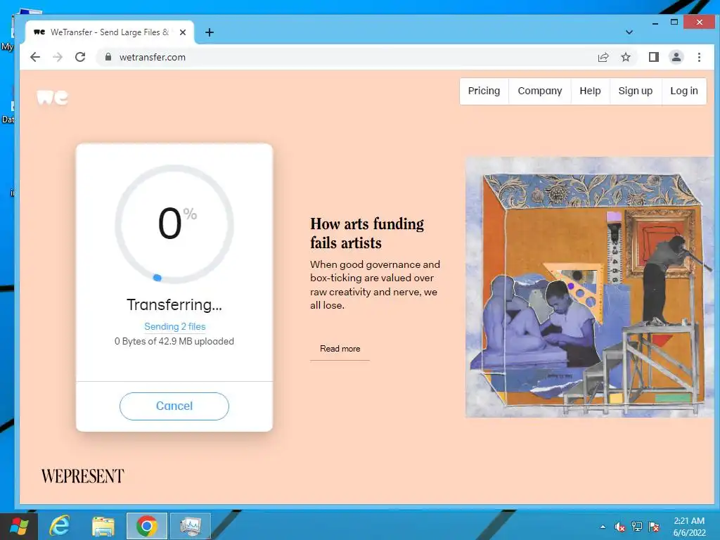Click the circular upload progress ring
Viewport: 720px width, 540px height.
[x=174, y=224]
